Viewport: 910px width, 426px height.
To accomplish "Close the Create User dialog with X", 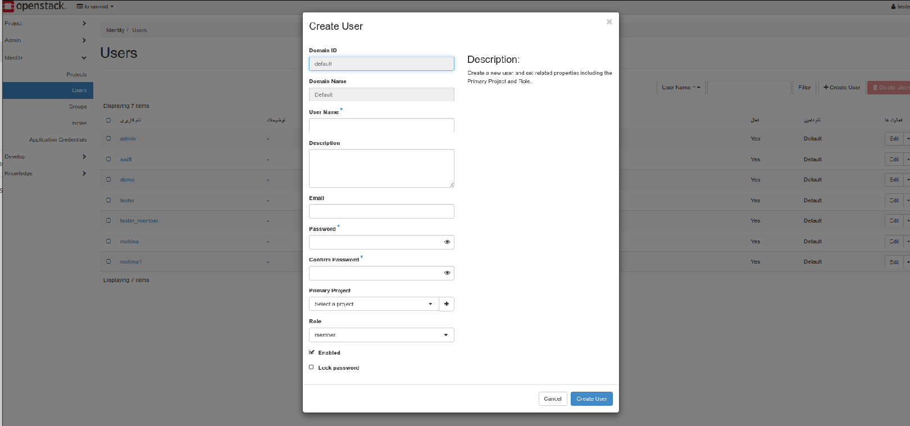I will (609, 22).
